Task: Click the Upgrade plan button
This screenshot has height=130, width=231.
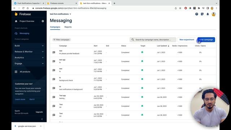Action: tap(39, 112)
